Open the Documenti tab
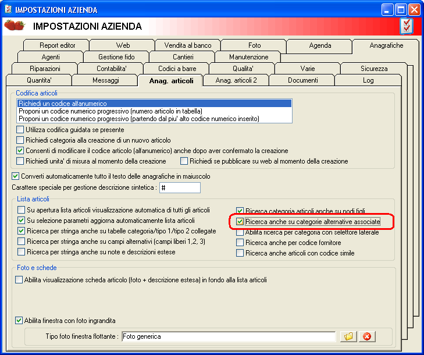The width and height of the screenshot is (424, 355). pyautogui.click(x=302, y=80)
